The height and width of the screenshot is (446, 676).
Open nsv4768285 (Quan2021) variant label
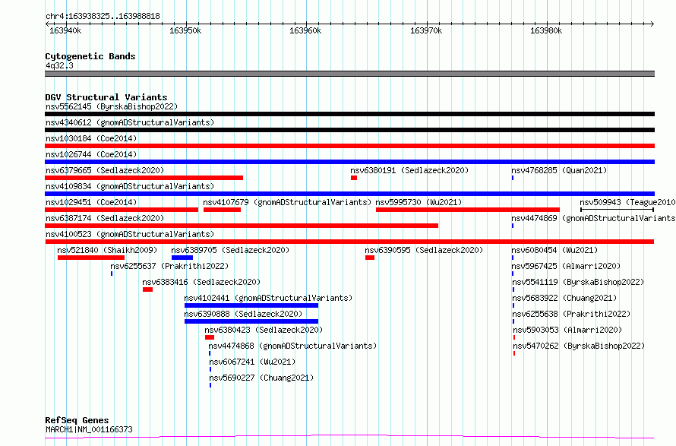pyautogui.click(x=559, y=170)
